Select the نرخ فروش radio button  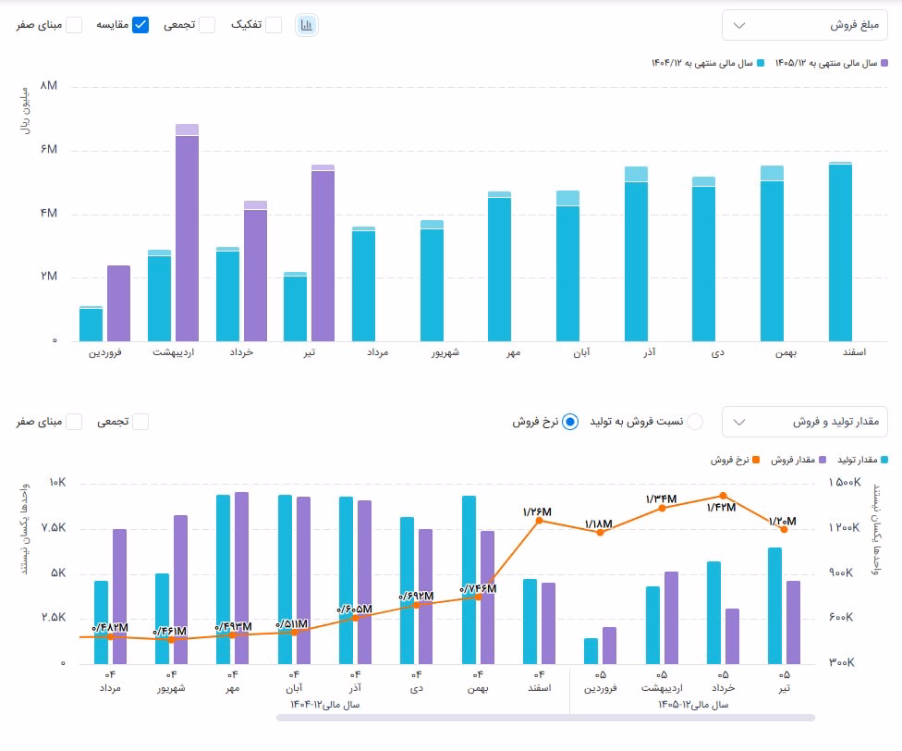[570, 422]
